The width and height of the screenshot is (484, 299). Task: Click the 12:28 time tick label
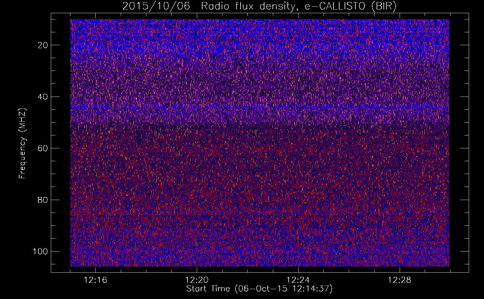pos(400,280)
